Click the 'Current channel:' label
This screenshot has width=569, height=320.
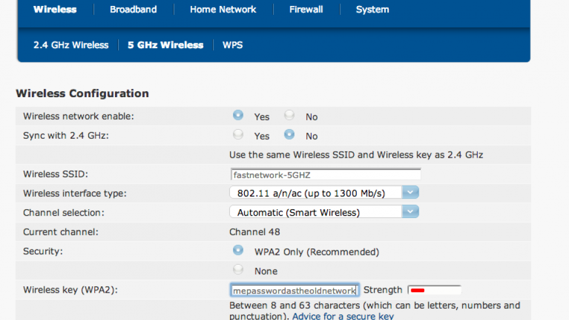pyautogui.click(x=60, y=232)
